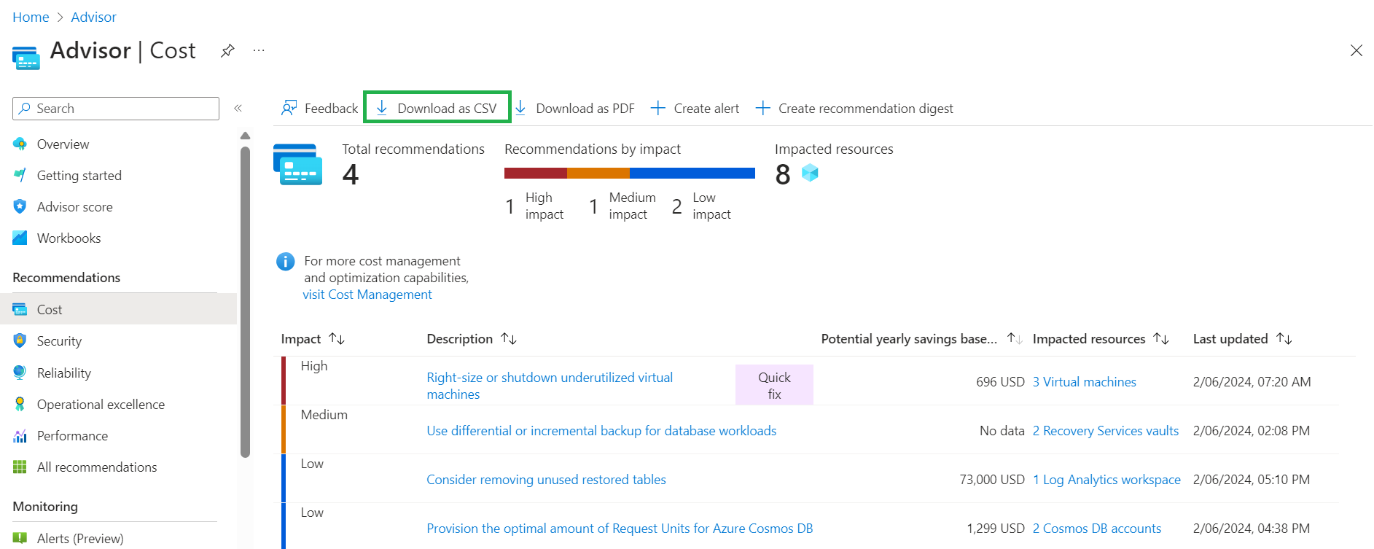Open Operational excellence ribbon icon
The height and width of the screenshot is (549, 1374).
pos(20,405)
